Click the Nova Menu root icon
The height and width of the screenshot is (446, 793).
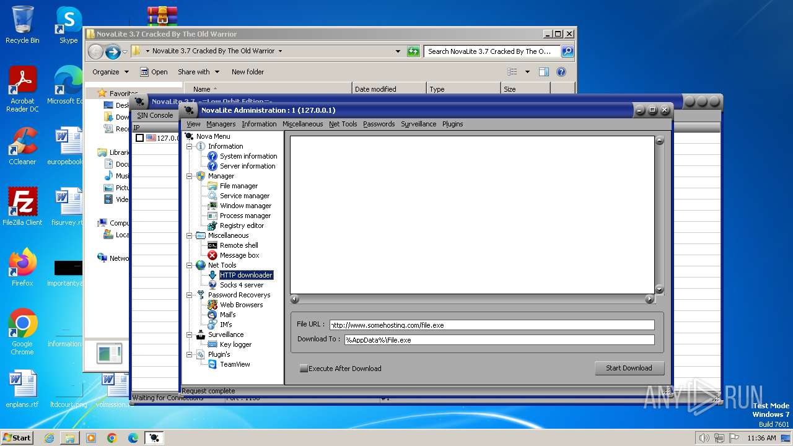pyautogui.click(x=189, y=136)
